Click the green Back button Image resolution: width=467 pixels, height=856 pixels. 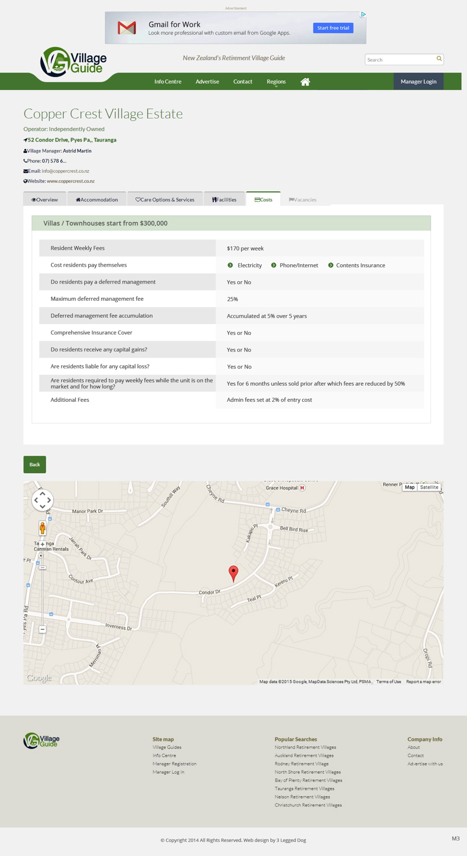point(34,464)
